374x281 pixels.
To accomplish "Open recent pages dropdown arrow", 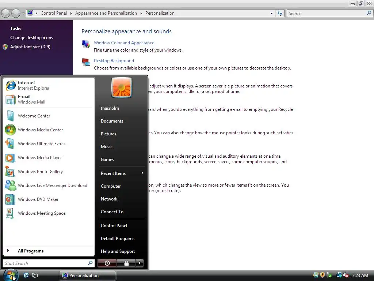I will [x=23, y=13].
